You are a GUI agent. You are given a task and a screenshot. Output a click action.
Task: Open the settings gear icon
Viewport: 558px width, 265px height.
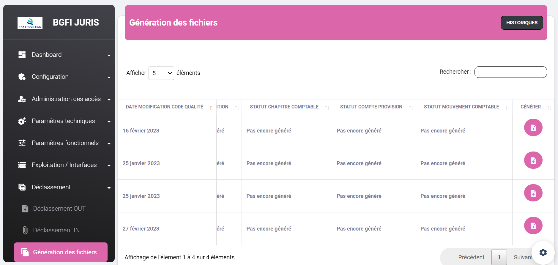click(x=543, y=253)
